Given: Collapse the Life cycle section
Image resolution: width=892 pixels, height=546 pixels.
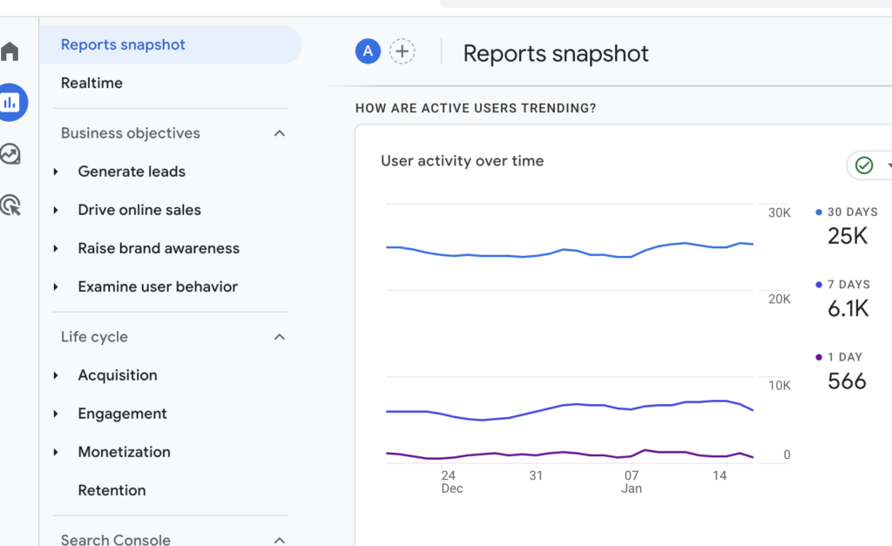Looking at the screenshot, I should click(x=280, y=337).
